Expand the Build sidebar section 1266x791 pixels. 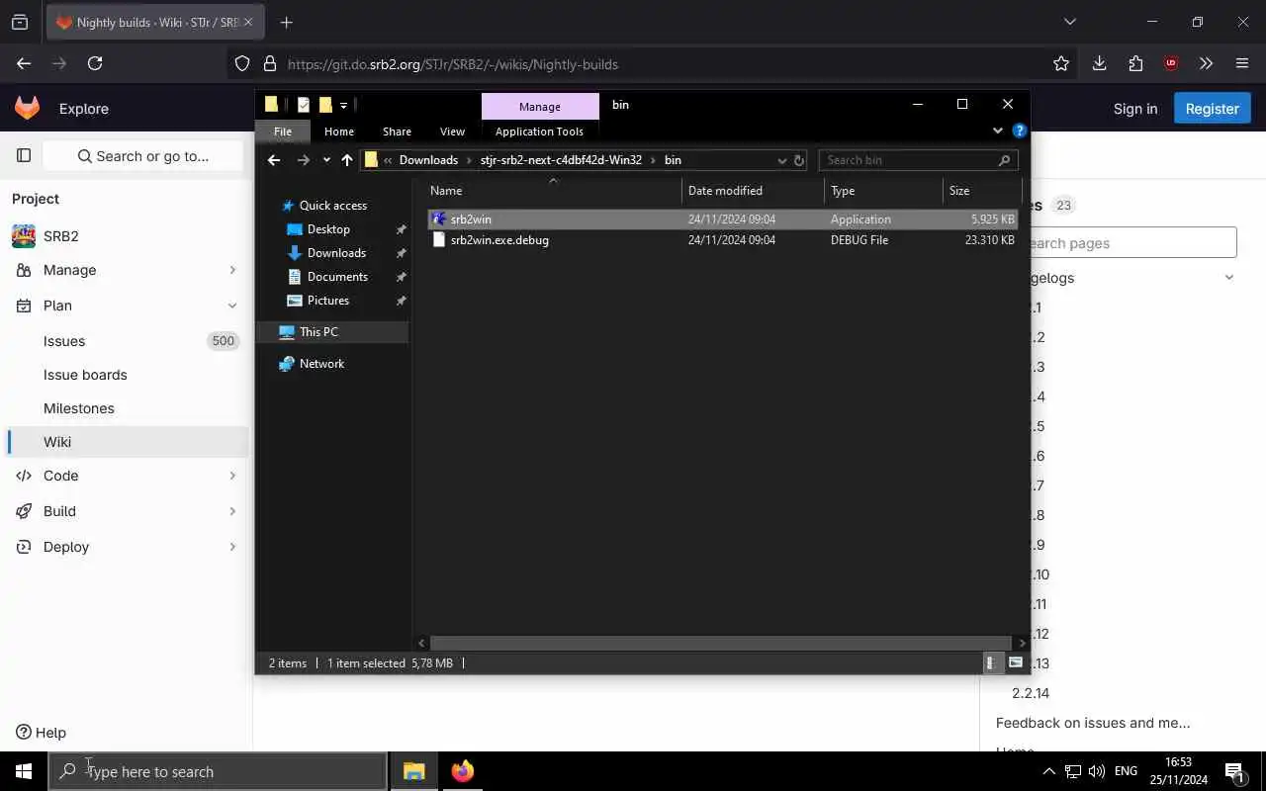232,511
